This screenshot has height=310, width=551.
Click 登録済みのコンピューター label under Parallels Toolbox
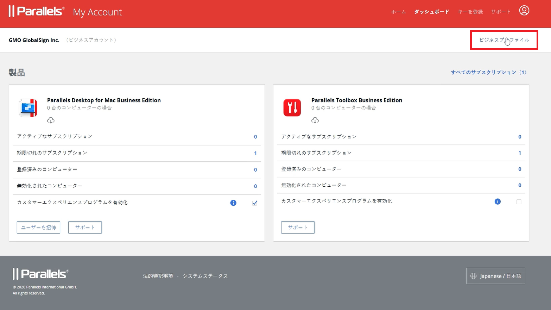click(x=311, y=169)
